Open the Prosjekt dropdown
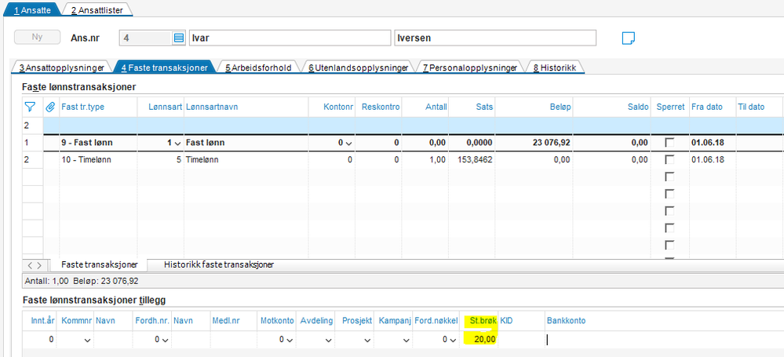This screenshot has width=784, height=357. tap(367, 340)
